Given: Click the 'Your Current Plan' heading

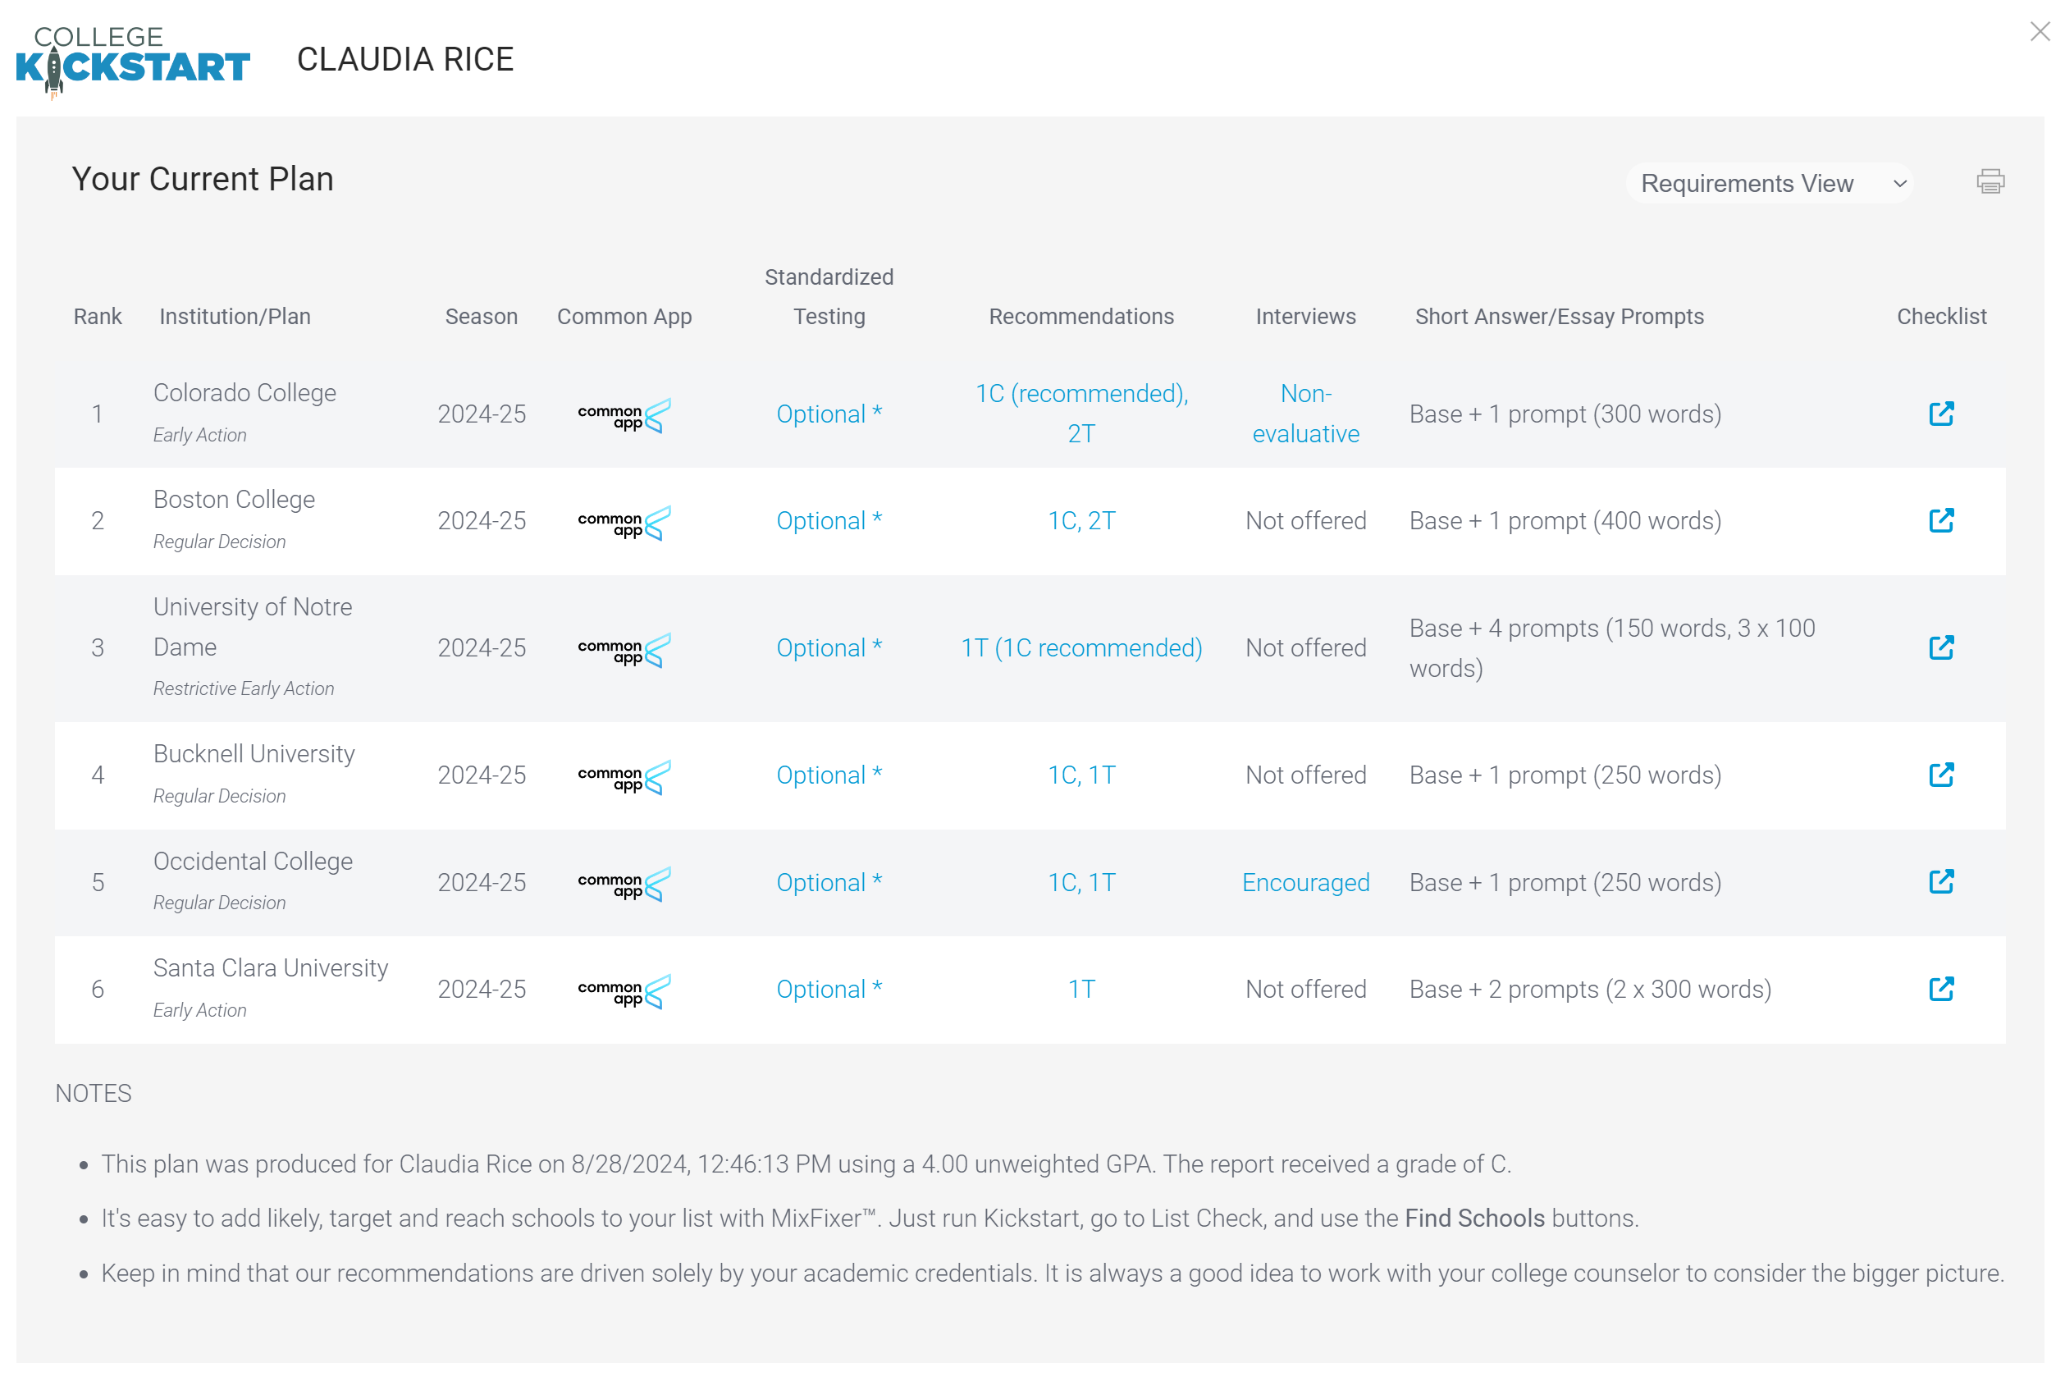Looking at the screenshot, I should coord(203,179).
